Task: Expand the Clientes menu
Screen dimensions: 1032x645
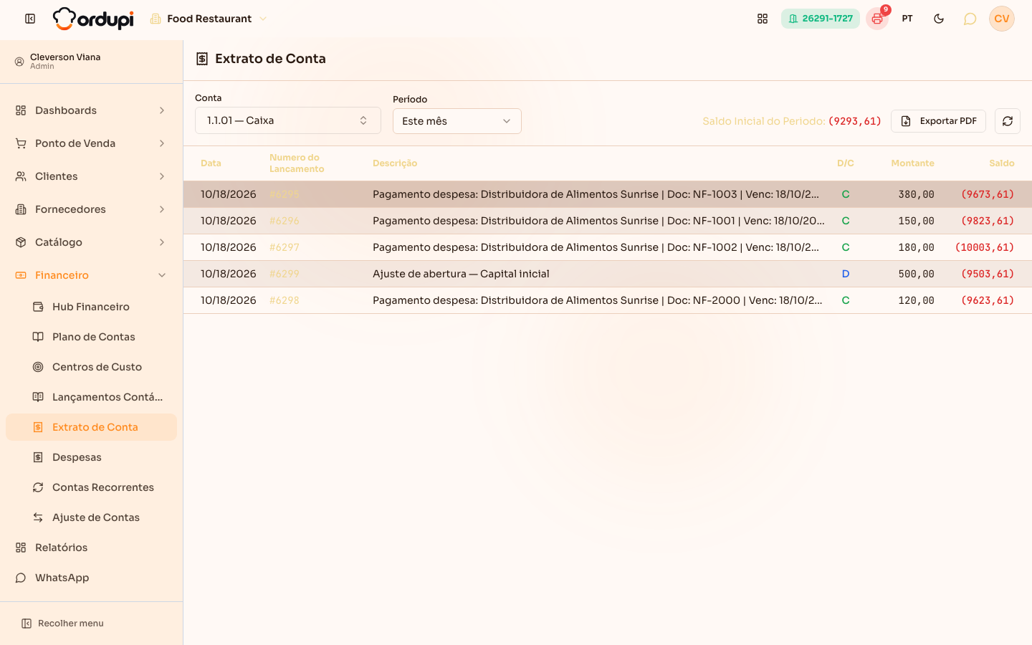Action: click(92, 176)
